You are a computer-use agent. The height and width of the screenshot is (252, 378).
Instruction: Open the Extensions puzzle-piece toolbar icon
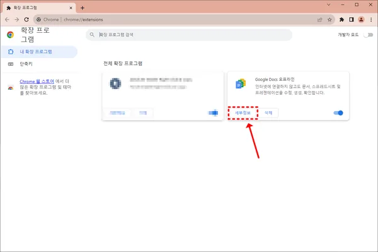[341, 20]
